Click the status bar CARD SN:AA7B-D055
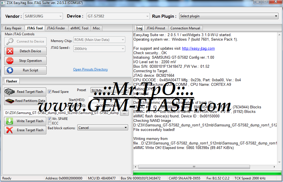 (185, 178)
